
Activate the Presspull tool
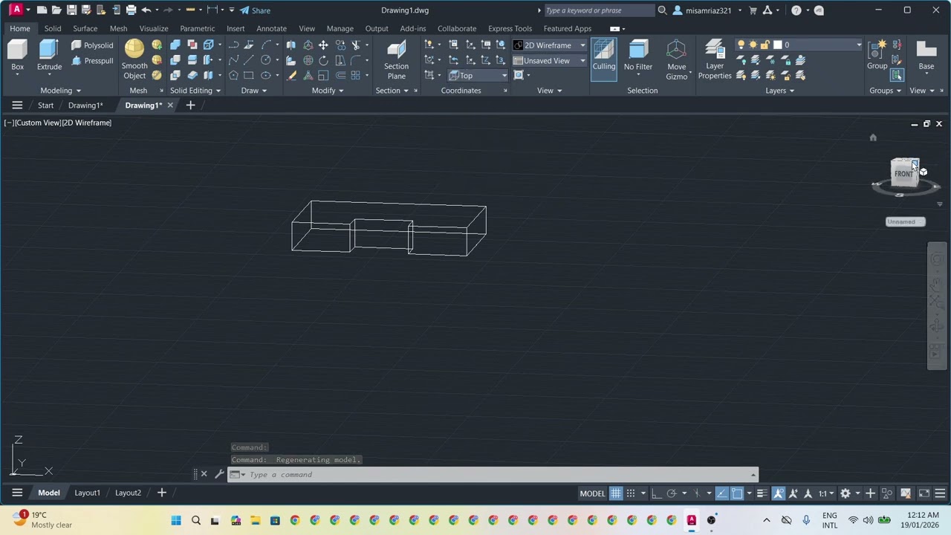[x=92, y=61]
